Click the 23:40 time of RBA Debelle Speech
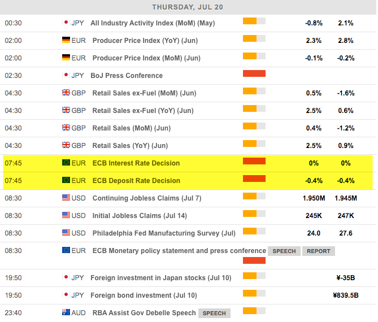Screen dimensions: 378x322 [x=13, y=313]
